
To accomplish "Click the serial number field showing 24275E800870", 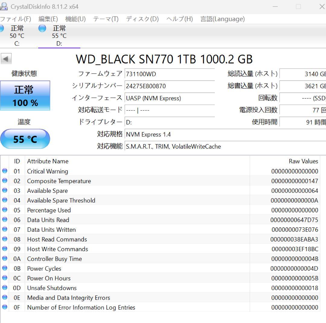I will pyautogui.click(x=169, y=86).
